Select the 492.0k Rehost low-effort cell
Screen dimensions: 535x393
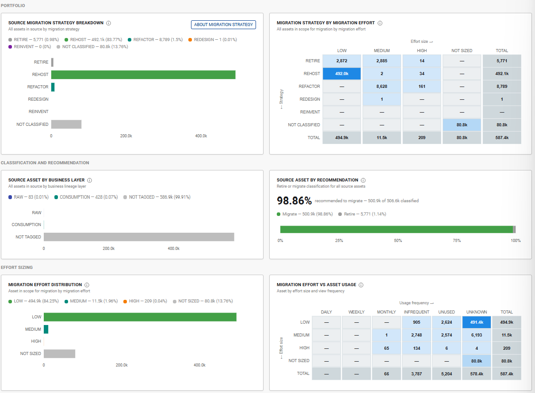pos(342,74)
